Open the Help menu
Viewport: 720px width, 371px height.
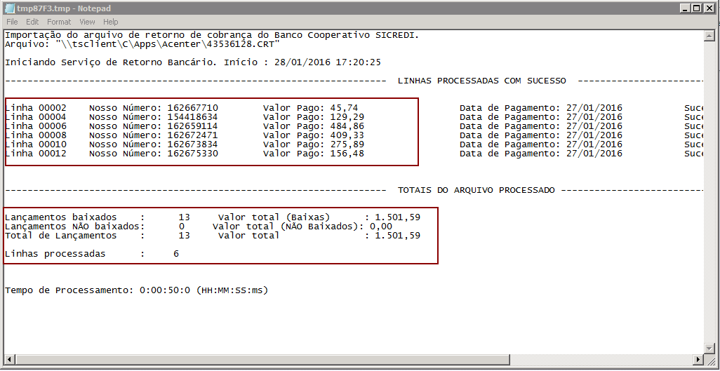pyautogui.click(x=110, y=22)
